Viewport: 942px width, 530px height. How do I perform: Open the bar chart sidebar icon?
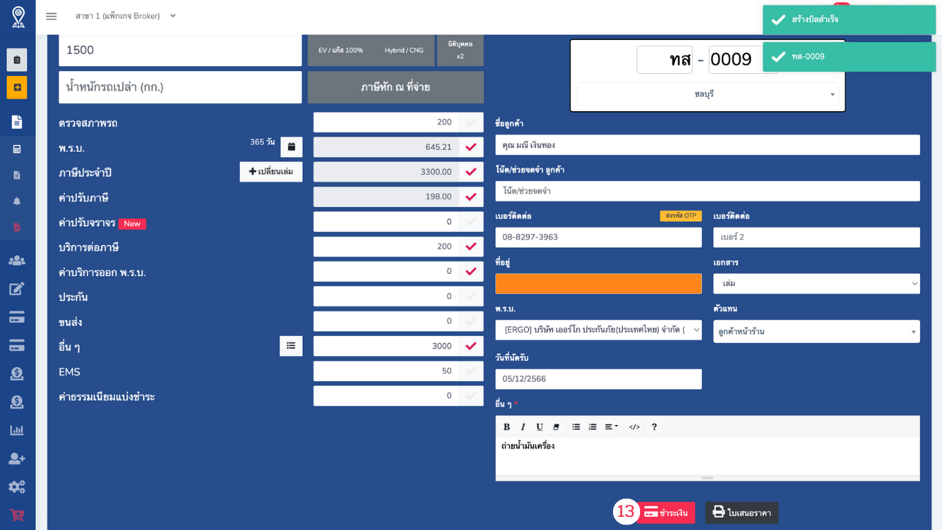click(x=17, y=430)
